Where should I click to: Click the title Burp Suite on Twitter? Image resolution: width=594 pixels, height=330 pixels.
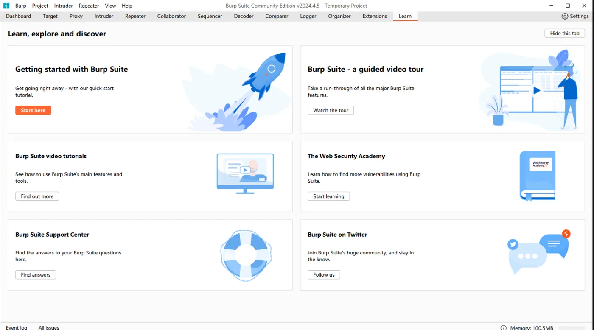[337, 235]
